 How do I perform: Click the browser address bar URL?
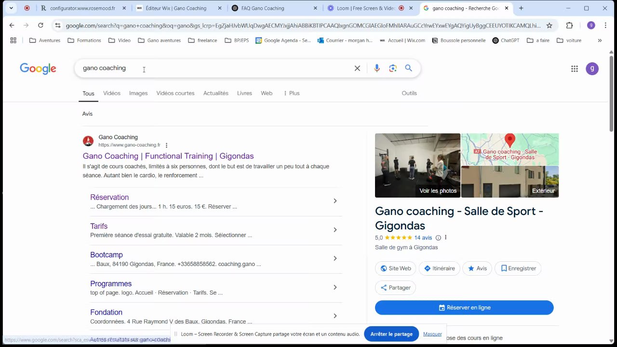pyautogui.click(x=303, y=26)
